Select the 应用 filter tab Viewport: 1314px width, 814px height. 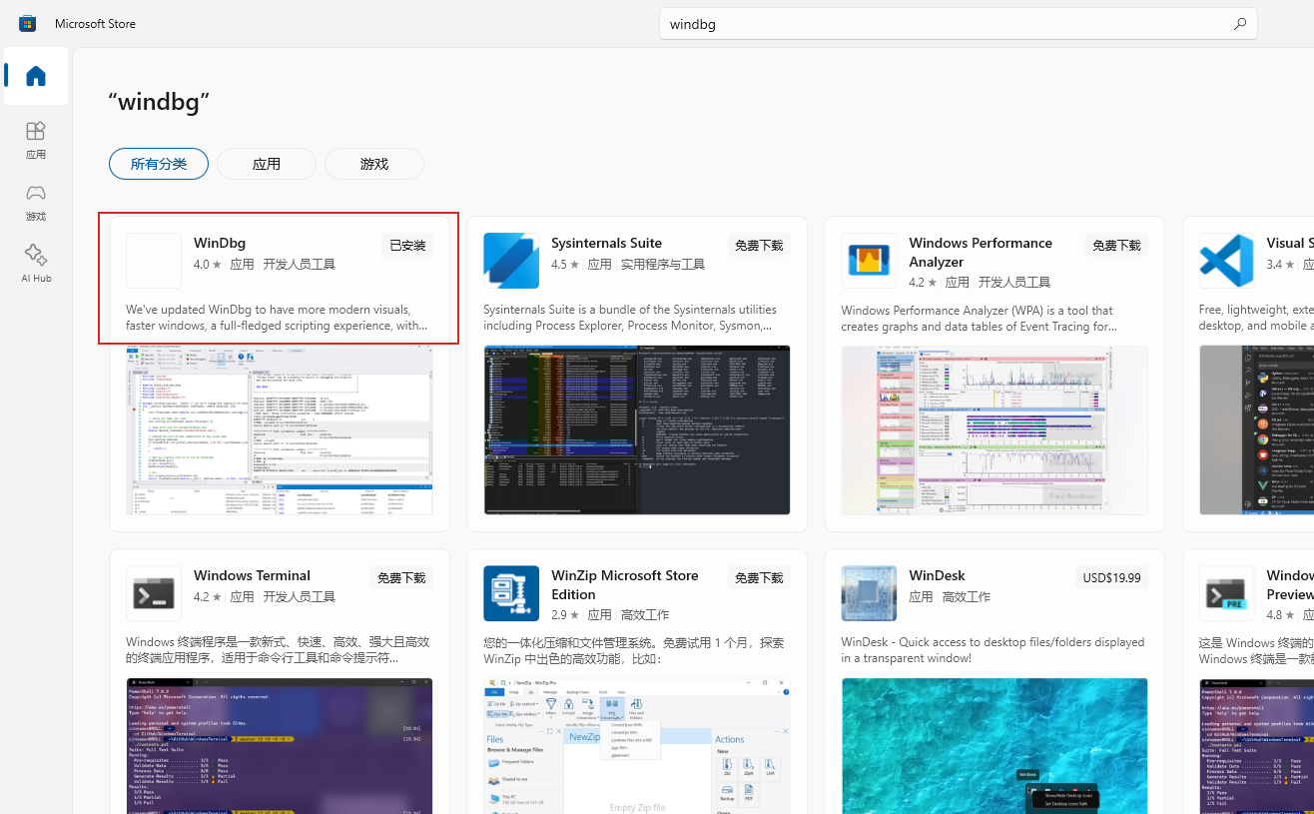(267, 164)
